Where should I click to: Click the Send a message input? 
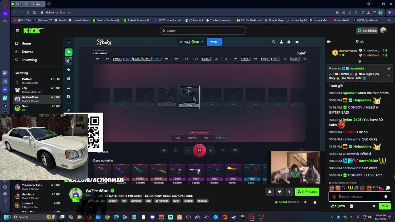tap(360, 196)
